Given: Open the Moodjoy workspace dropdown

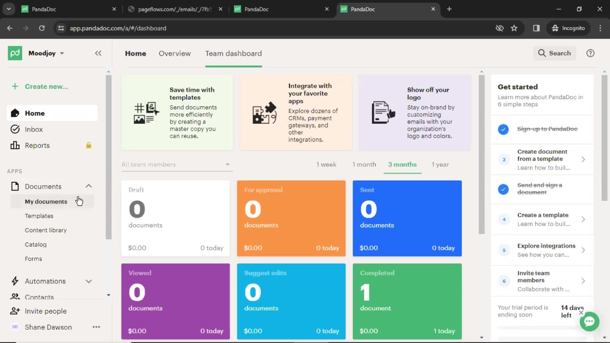Looking at the screenshot, I should click(46, 53).
